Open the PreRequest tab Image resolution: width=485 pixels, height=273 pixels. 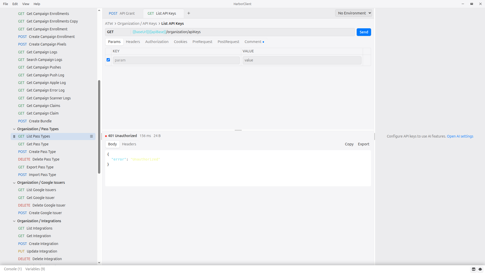[x=202, y=42]
